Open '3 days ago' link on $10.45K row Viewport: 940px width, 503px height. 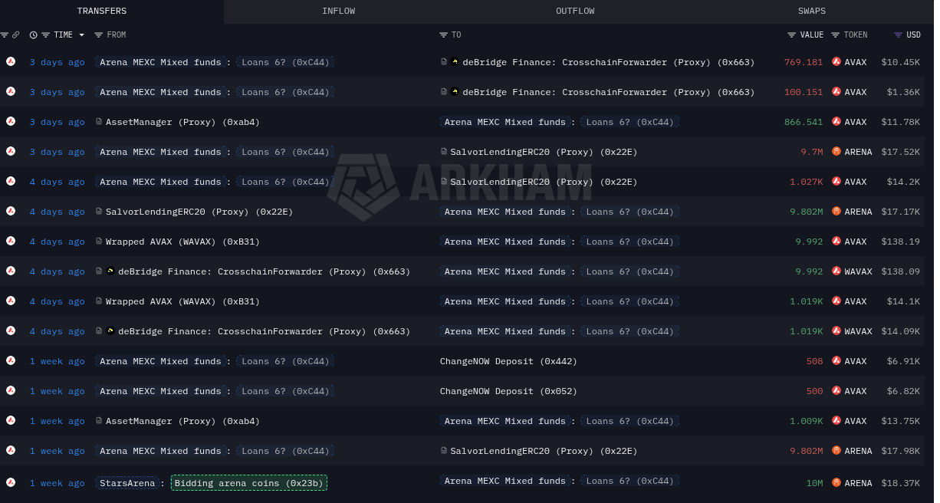coord(58,62)
